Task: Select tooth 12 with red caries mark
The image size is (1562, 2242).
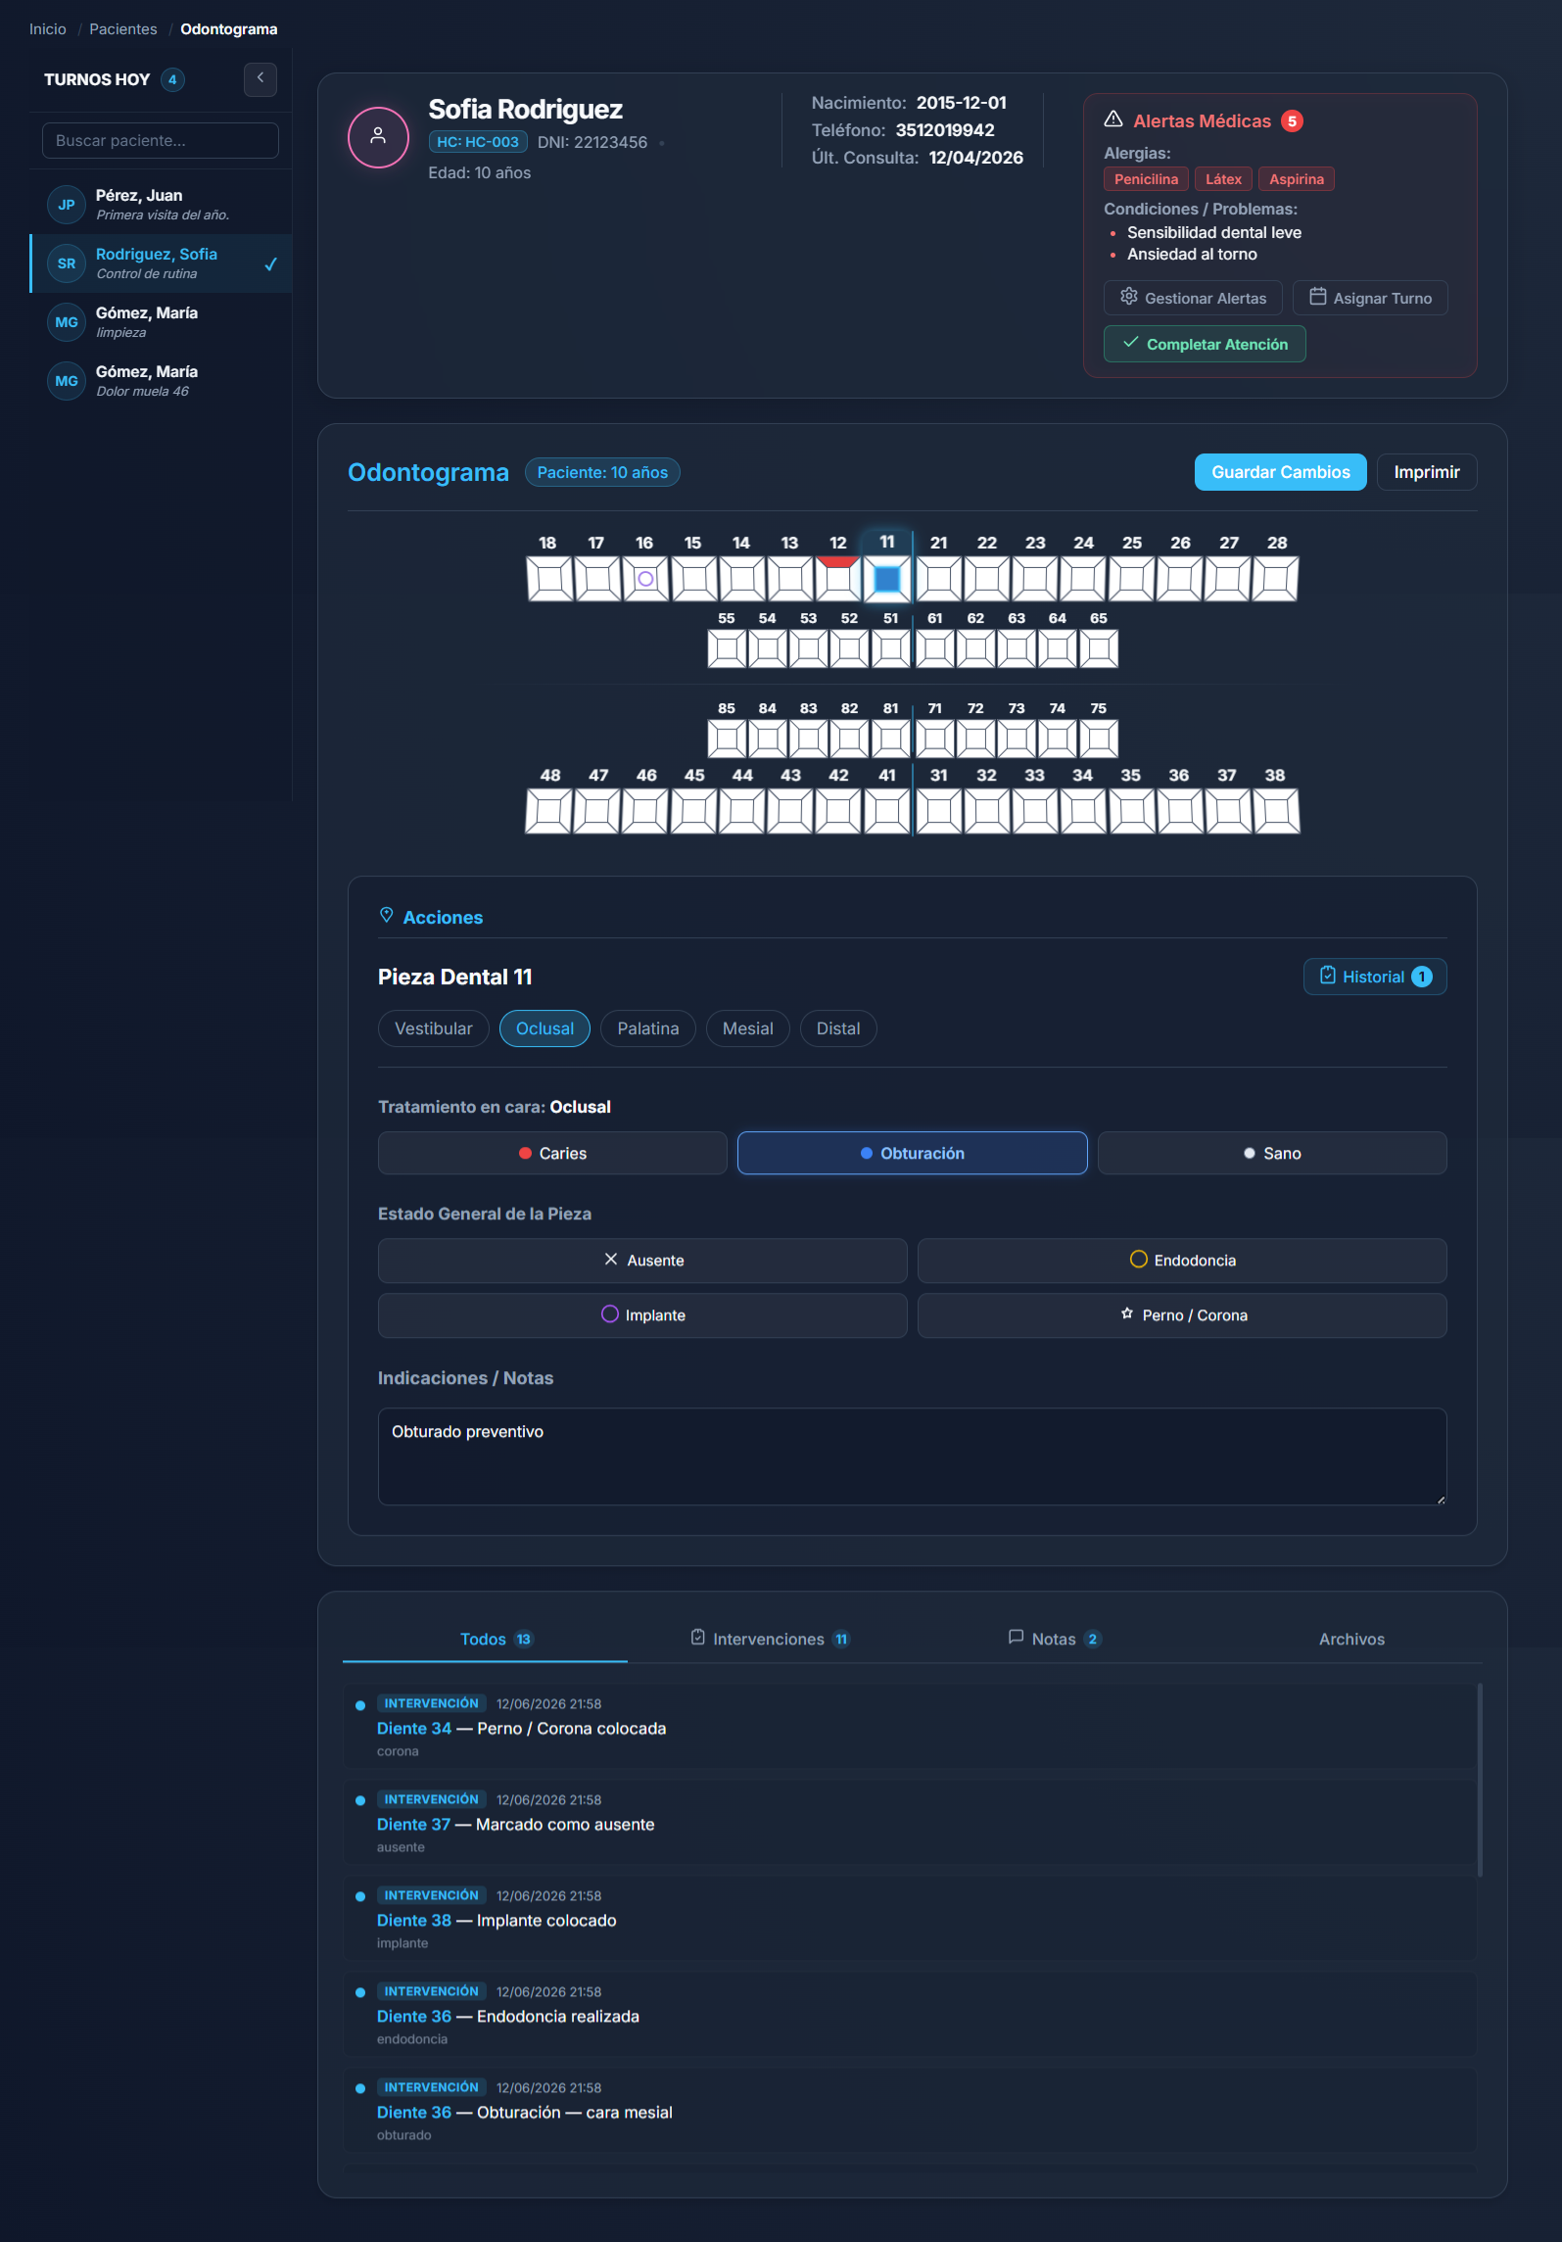Action: coord(838,579)
